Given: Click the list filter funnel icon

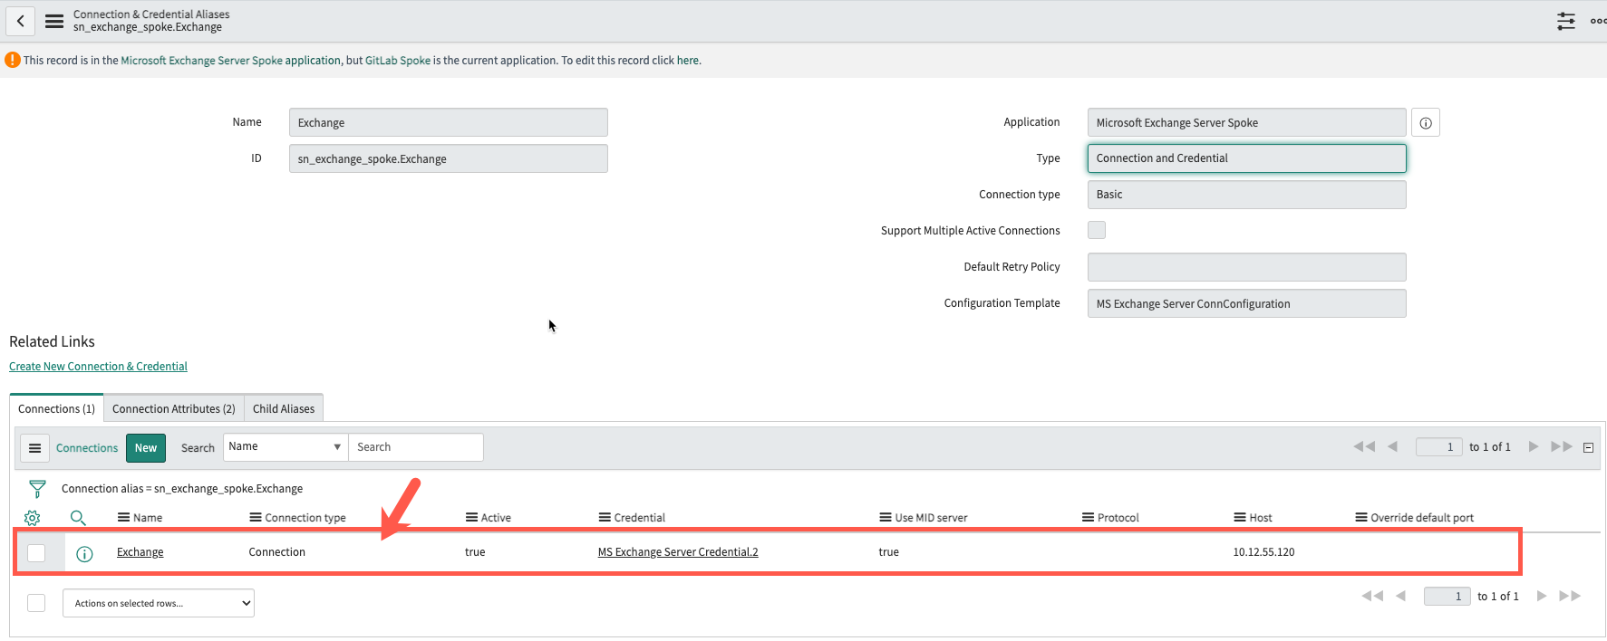Looking at the screenshot, I should tap(37, 489).
